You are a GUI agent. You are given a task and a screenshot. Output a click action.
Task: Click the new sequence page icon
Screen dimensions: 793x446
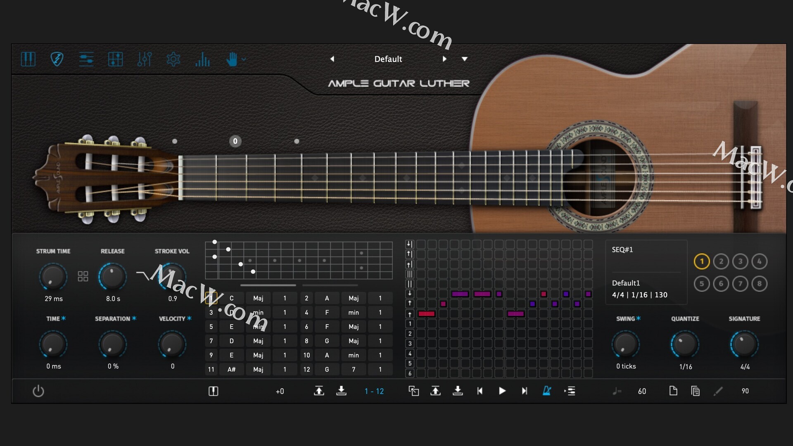pyautogui.click(x=673, y=391)
